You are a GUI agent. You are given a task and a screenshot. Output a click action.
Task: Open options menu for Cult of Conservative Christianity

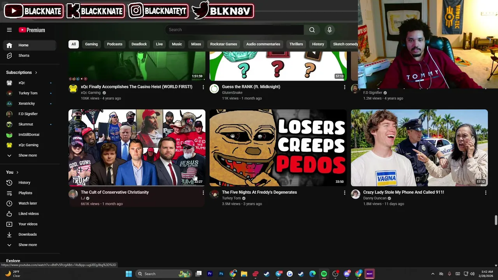click(x=203, y=192)
